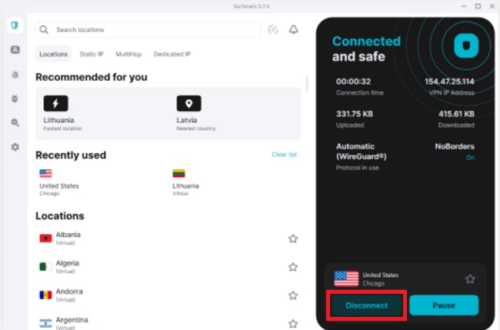500x330 pixels.
Task: Select Andorra in Locations list
Action: point(168,295)
